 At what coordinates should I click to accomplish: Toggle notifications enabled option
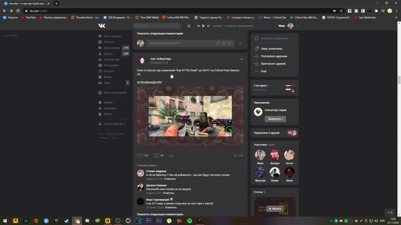pyautogui.click(x=271, y=48)
